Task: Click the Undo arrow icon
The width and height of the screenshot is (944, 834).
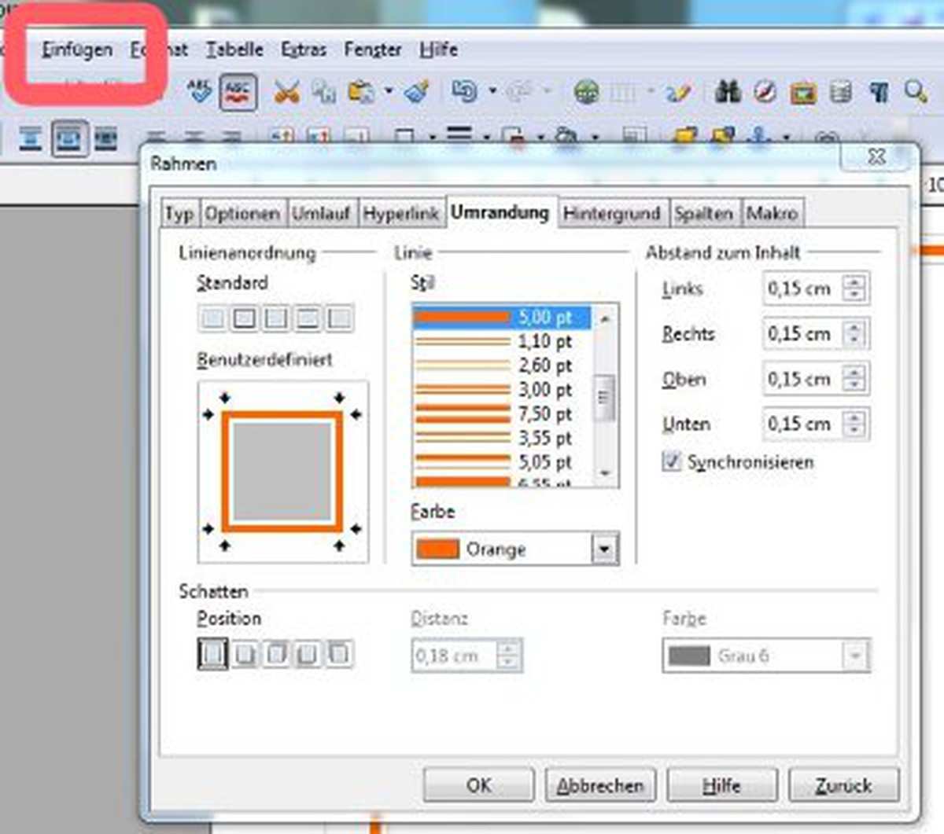Action: click(x=464, y=92)
